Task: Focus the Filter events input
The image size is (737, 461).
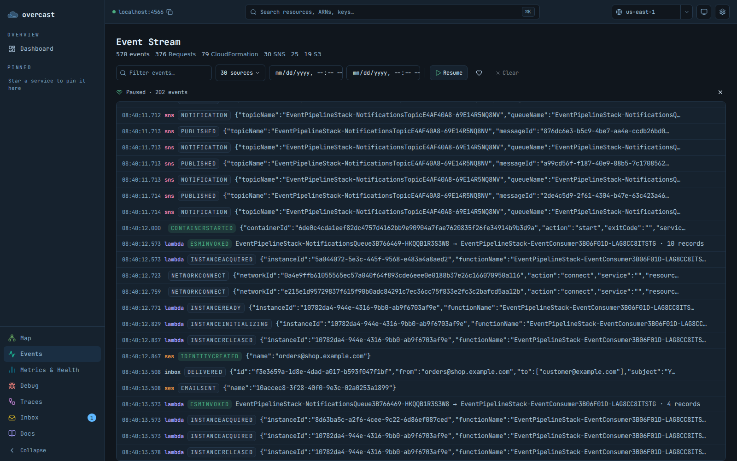Action: point(164,73)
